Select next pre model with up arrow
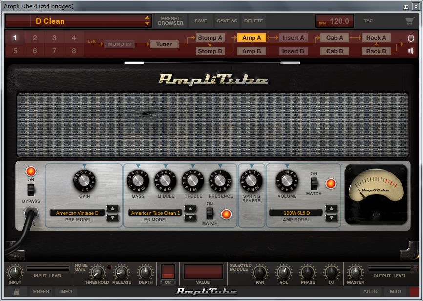 (112, 209)
